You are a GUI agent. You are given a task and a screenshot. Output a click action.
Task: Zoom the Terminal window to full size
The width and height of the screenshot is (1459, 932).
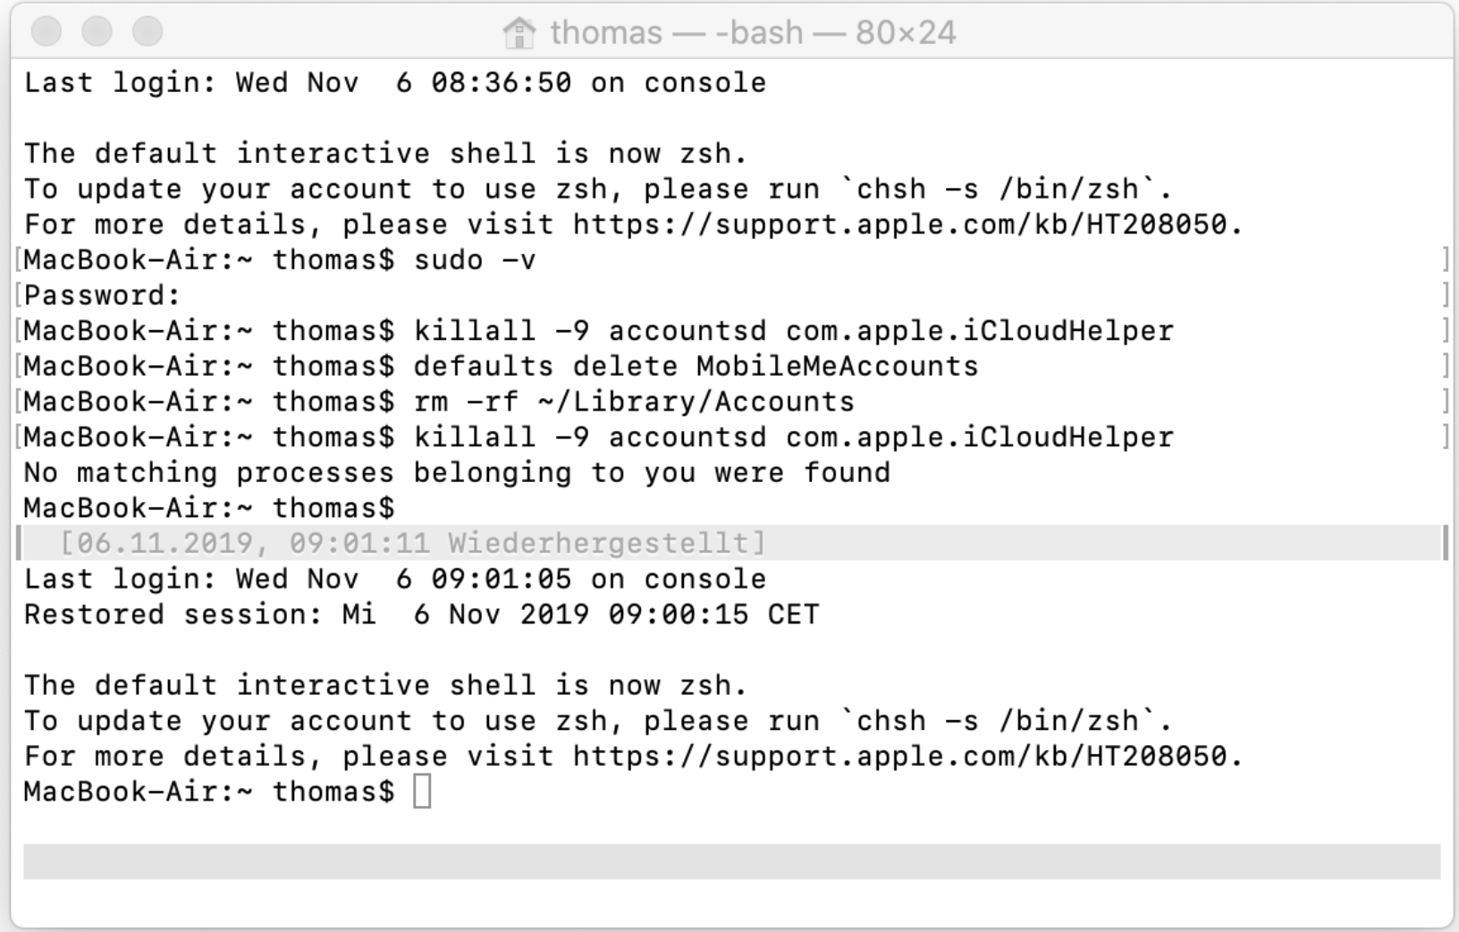point(148,32)
